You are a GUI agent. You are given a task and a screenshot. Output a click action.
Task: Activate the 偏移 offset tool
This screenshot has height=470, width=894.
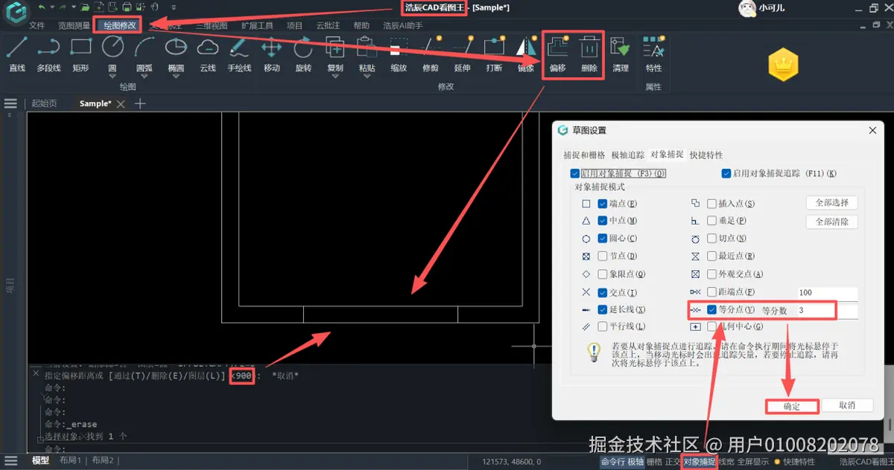pyautogui.click(x=557, y=54)
